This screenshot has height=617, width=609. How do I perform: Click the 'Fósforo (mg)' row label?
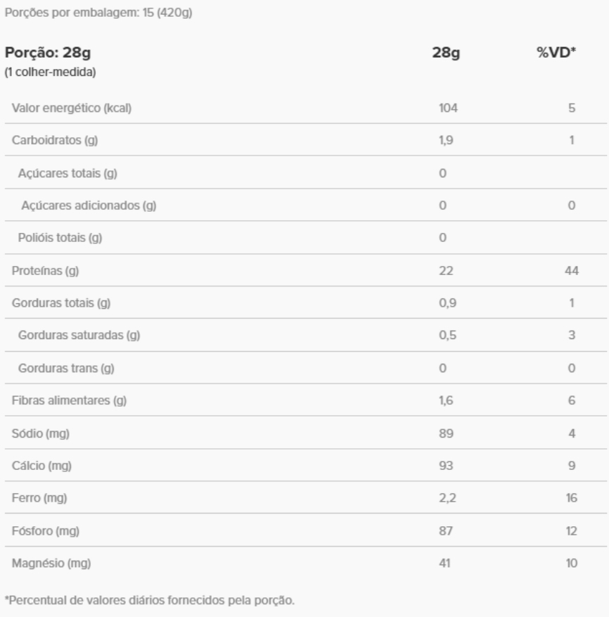tap(46, 531)
